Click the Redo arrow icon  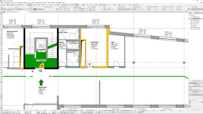[26, 5]
